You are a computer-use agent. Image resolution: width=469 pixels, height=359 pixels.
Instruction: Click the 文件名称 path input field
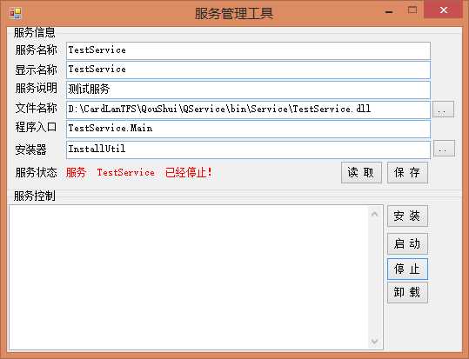click(248, 110)
